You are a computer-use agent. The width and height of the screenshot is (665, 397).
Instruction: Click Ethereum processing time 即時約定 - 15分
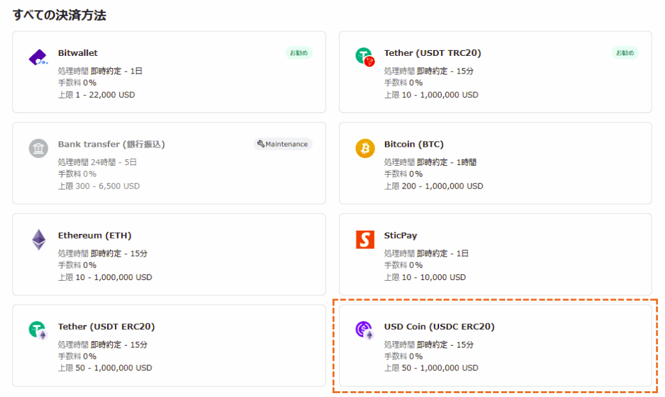pyautogui.click(x=103, y=253)
